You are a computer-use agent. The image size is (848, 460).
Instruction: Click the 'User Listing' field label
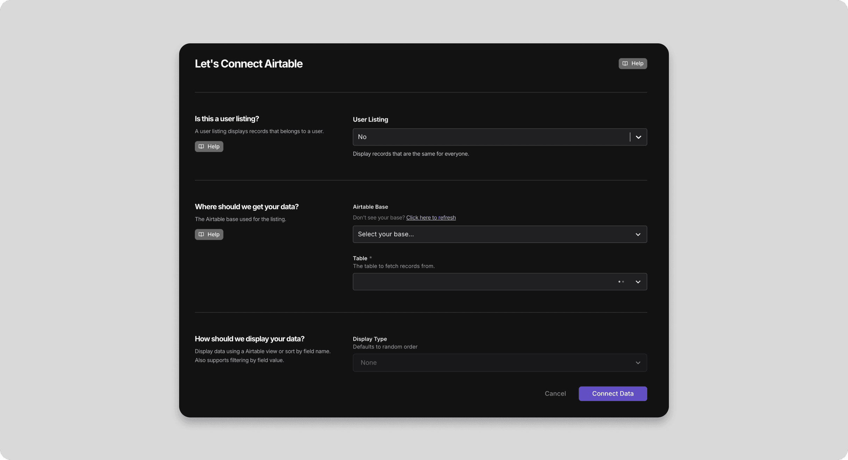coord(370,120)
